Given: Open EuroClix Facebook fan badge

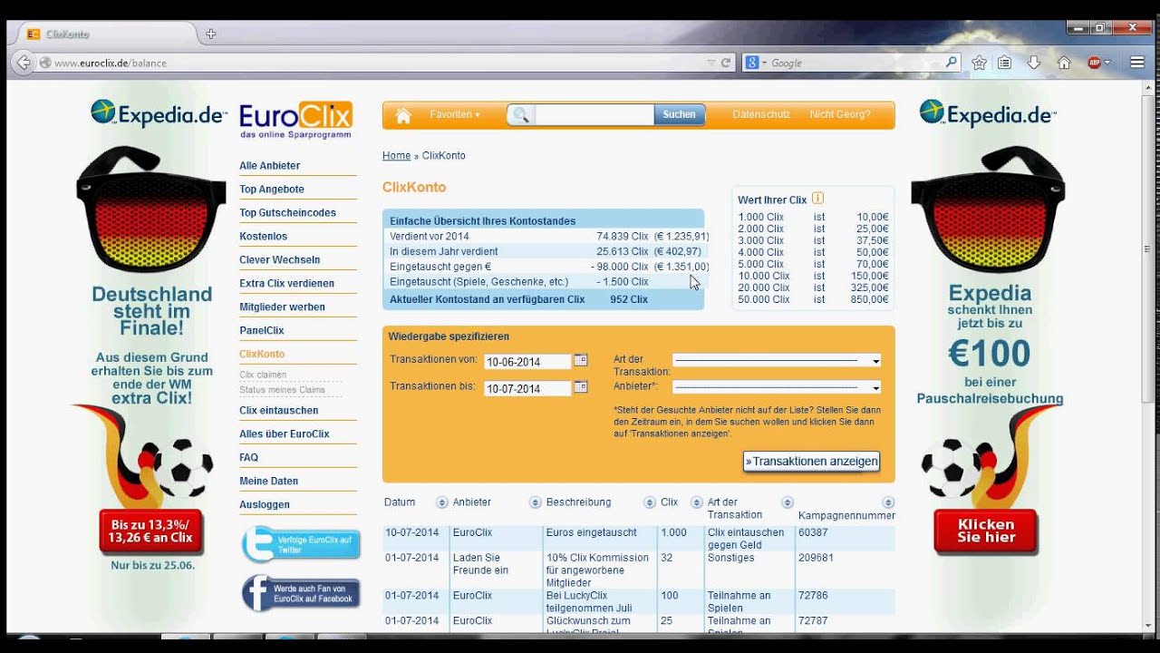Looking at the screenshot, I should tap(301, 594).
